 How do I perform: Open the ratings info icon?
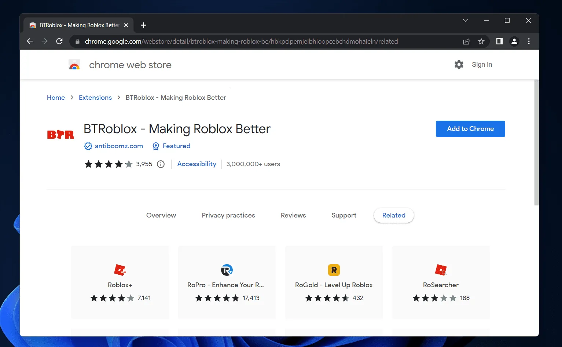(x=161, y=164)
